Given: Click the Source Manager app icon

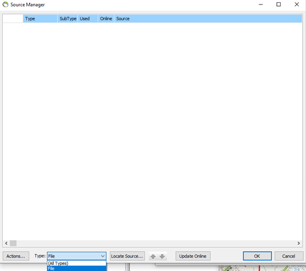Looking at the screenshot, I should pos(6,4).
